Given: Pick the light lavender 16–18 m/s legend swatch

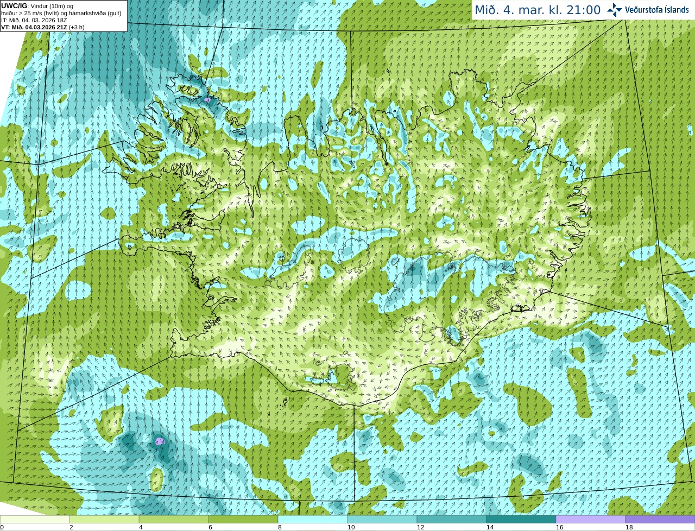Looking at the screenshot, I should pyautogui.click(x=591, y=519).
